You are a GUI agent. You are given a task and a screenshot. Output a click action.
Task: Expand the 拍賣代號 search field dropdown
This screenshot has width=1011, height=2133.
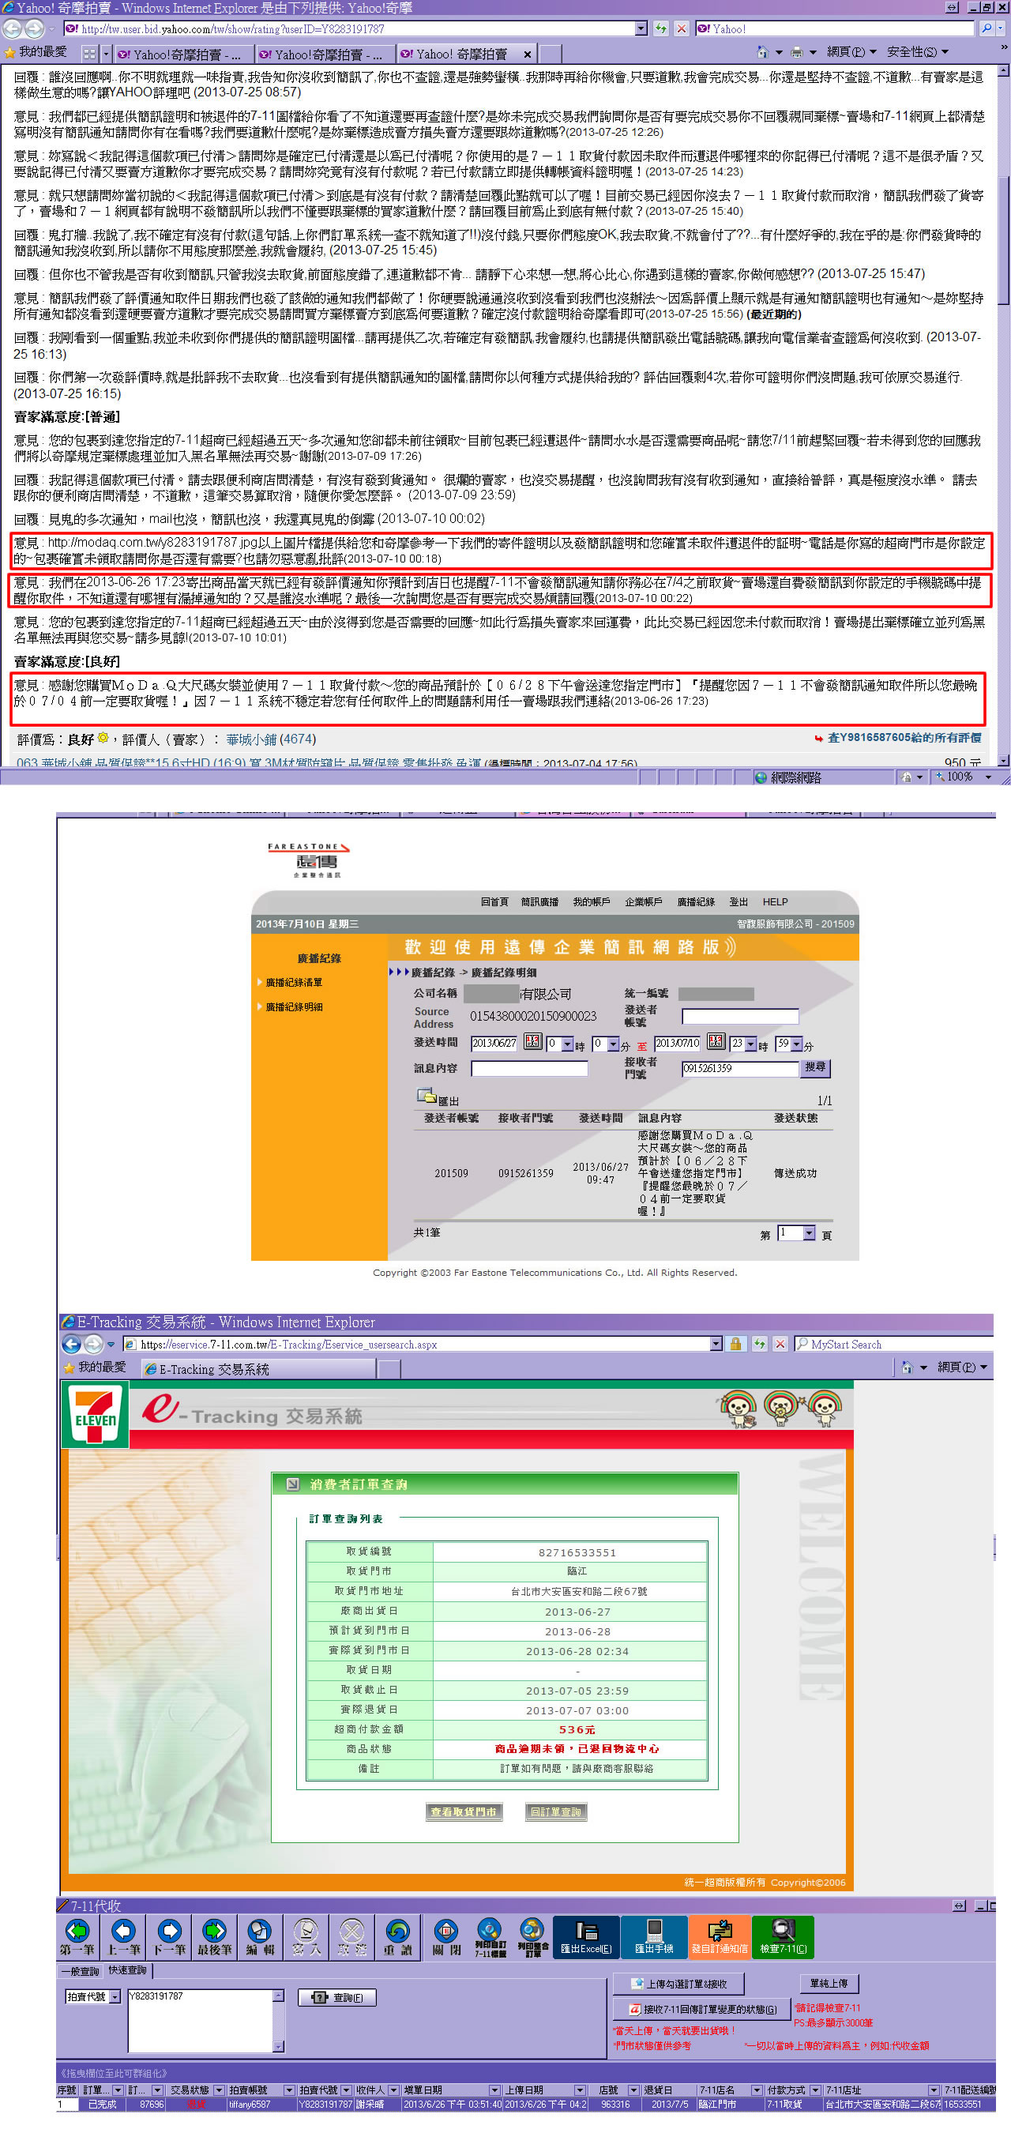click(x=115, y=1996)
